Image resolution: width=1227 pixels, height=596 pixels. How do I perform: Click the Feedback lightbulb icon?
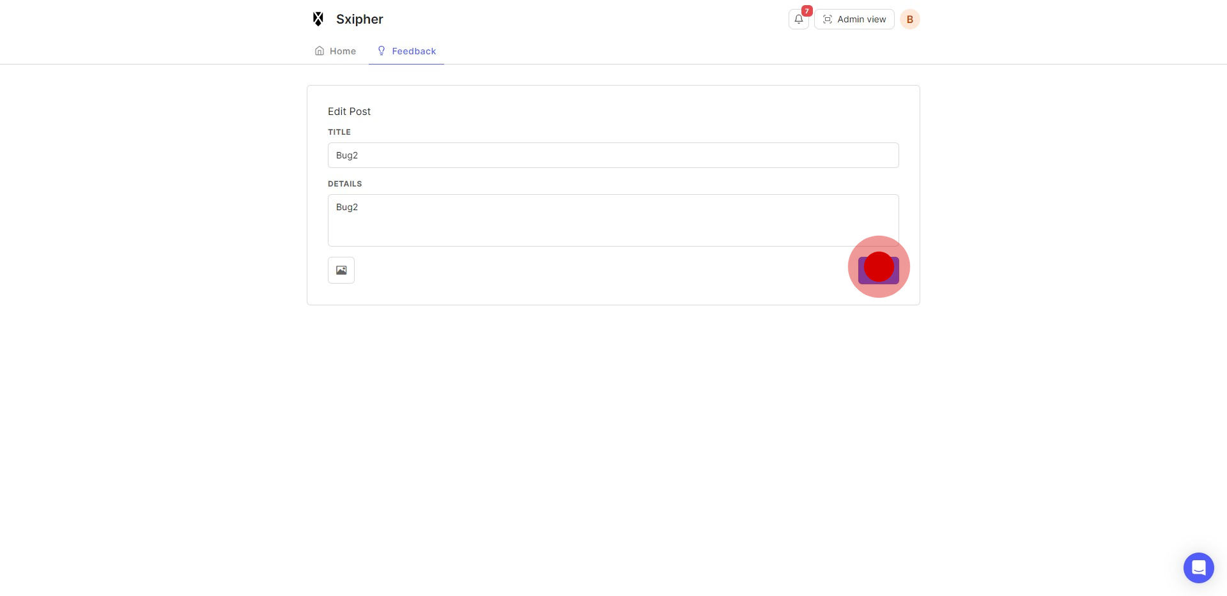[x=382, y=50]
